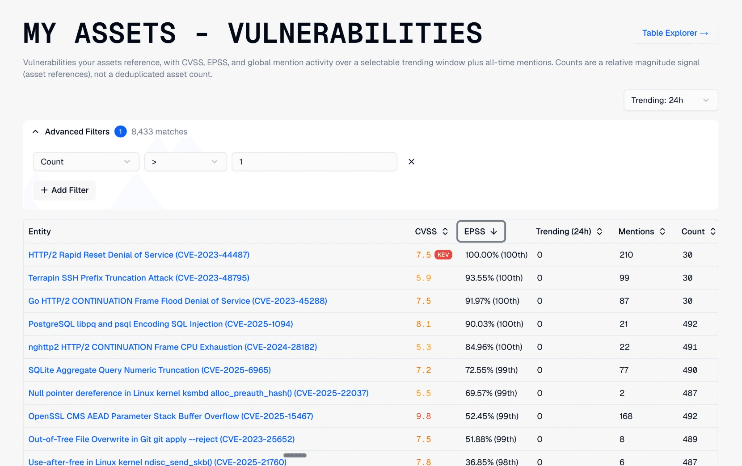Open Terrapin SSH Prefix Truncation Attack entry
Screen dimensions: 742x466
pyautogui.click(x=139, y=278)
